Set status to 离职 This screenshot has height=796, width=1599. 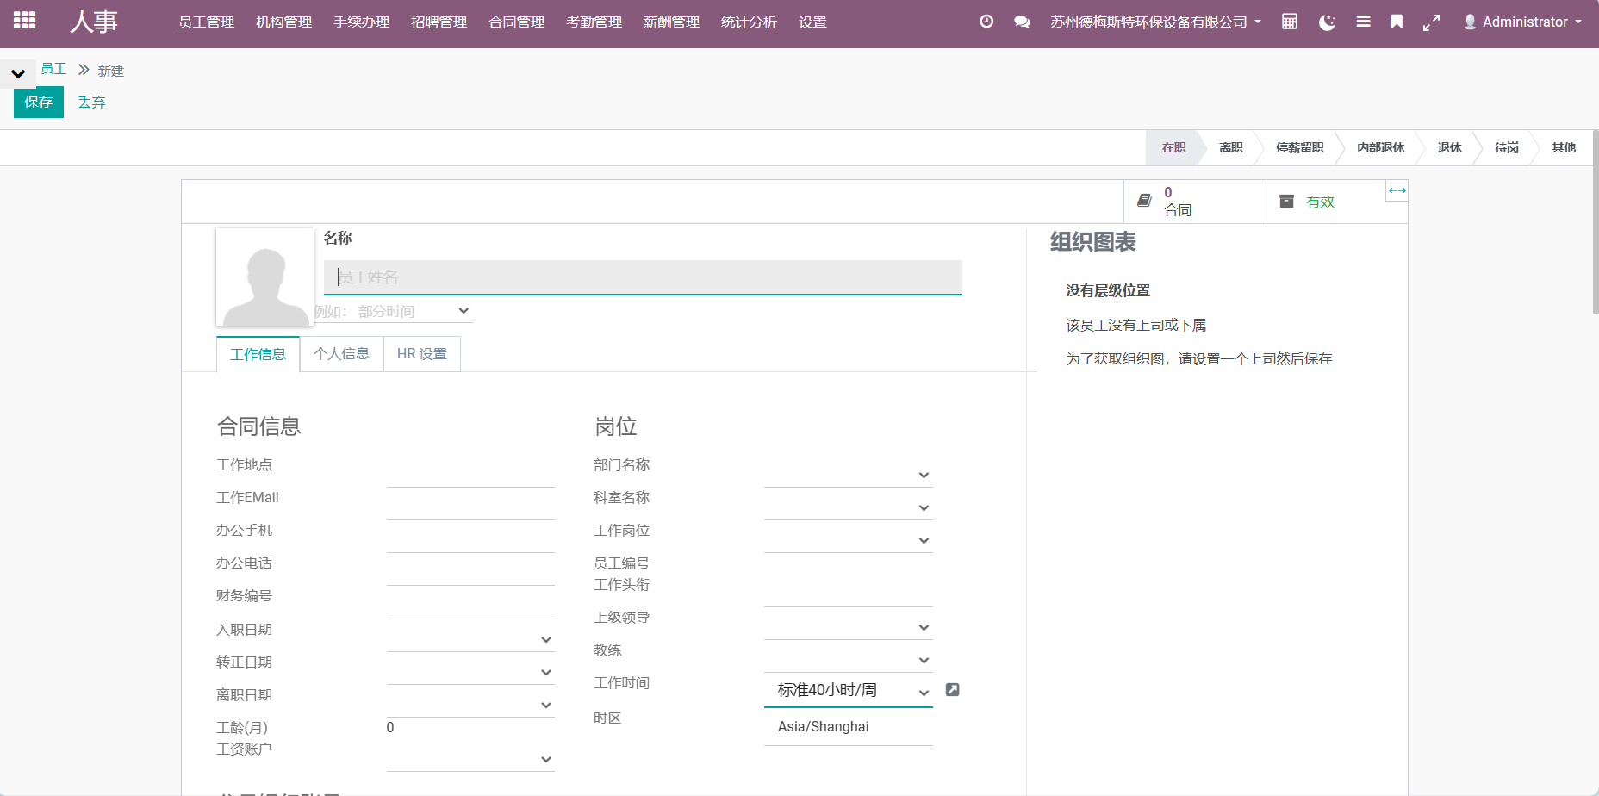pos(1231,147)
